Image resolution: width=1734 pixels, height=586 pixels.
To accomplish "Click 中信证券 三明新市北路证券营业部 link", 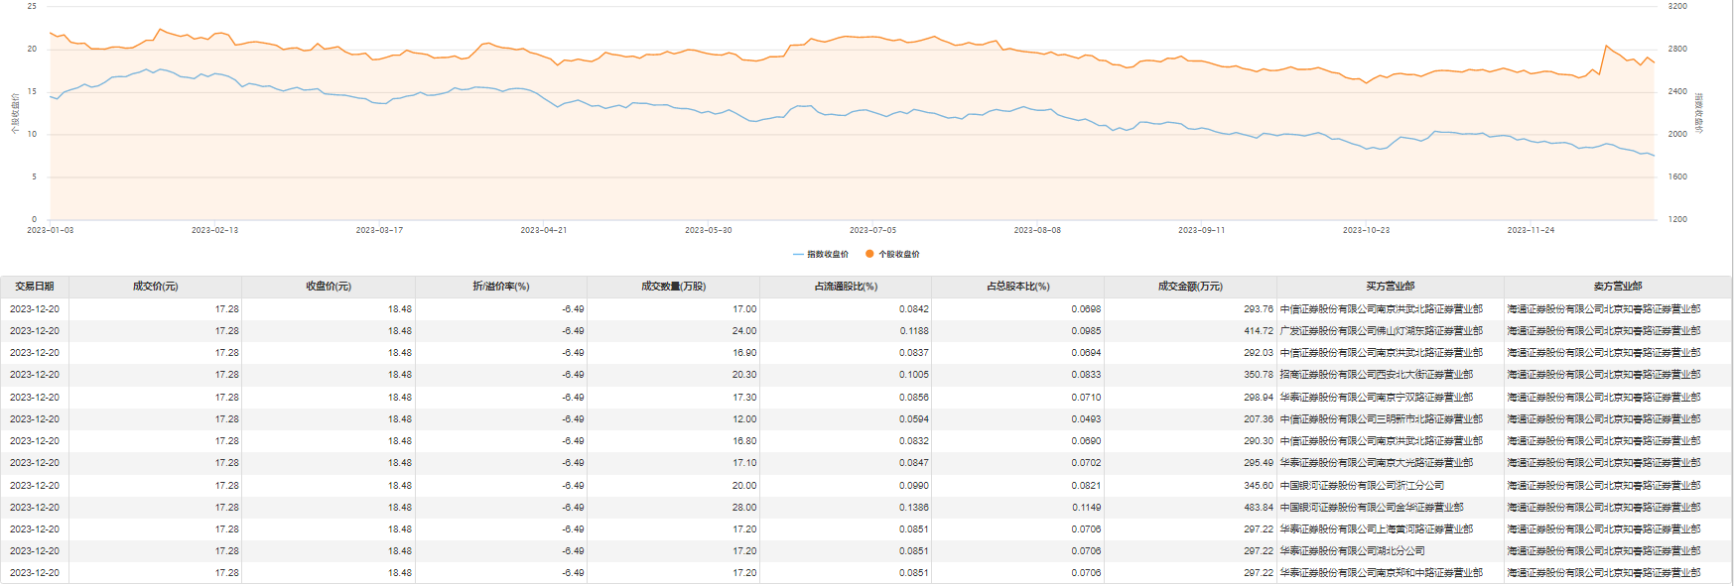I will click(1381, 419).
